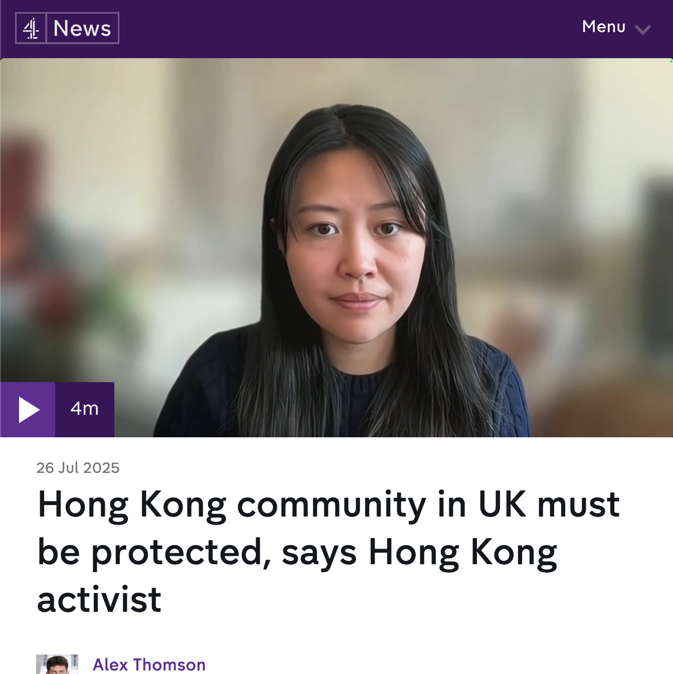The image size is (673, 674).
Task: Click the headline's first line about Hong Kong community
Action: (x=329, y=504)
